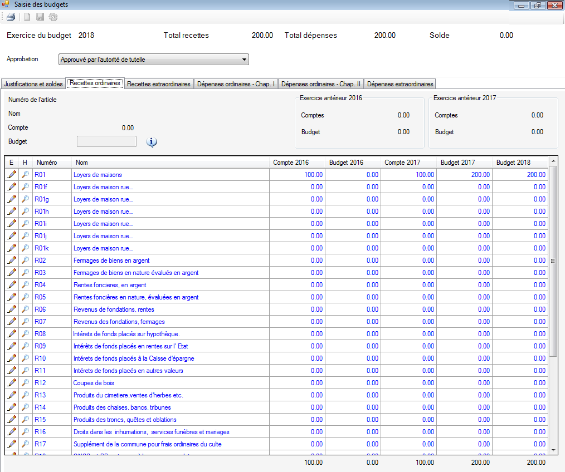Screen dimensions: 565x472
Task: Open the magnifier icon on row R15
Action: [25, 420]
